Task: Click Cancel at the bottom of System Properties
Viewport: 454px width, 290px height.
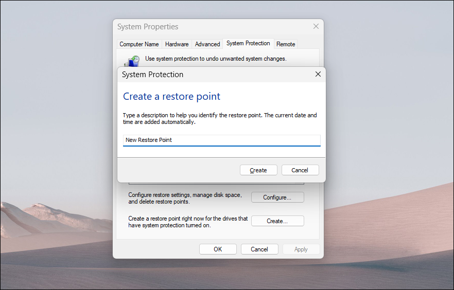Action: point(259,249)
